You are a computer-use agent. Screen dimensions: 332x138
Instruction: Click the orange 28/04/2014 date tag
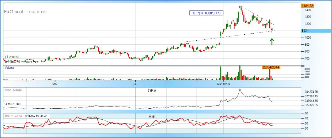click(271, 67)
